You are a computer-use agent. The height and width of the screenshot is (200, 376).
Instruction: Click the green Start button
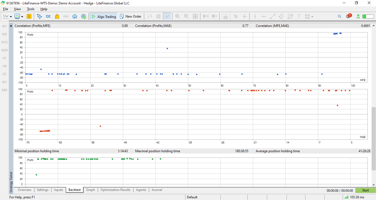click(x=366, y=190)
